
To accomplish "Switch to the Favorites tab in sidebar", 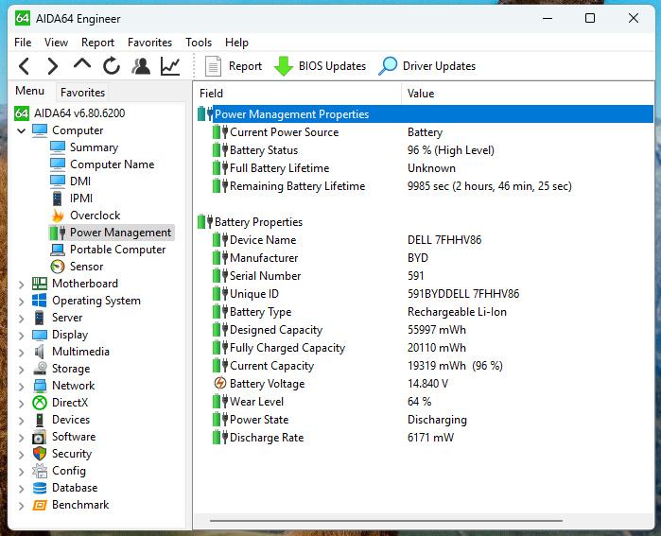I will (x=82, y=93).
